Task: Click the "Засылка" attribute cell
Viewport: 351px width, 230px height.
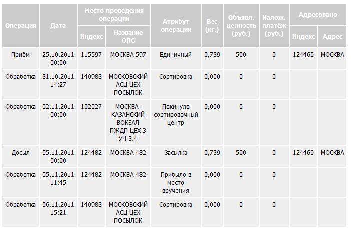Action: click(x=176, y=153)
